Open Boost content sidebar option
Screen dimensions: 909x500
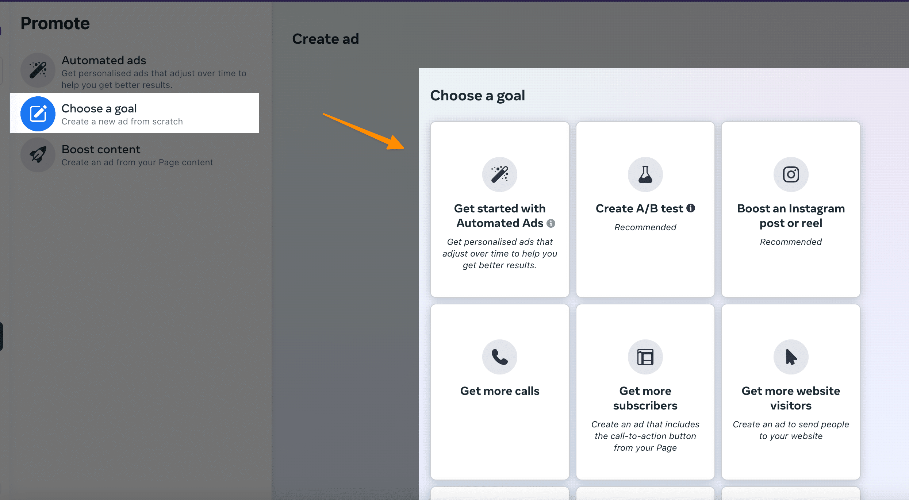(101, 149)
